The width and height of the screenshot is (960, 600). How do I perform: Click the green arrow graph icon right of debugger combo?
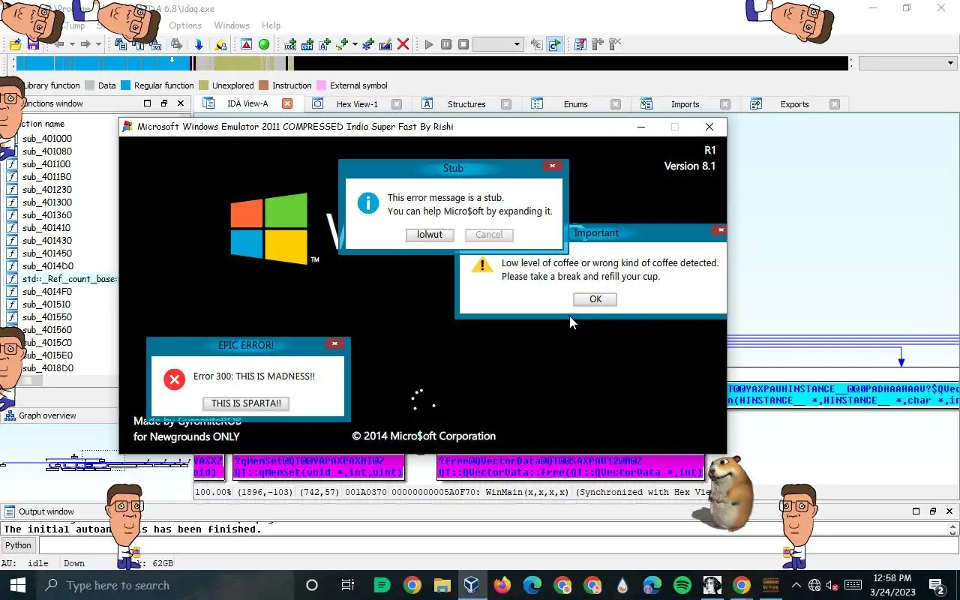click(554, 45)
